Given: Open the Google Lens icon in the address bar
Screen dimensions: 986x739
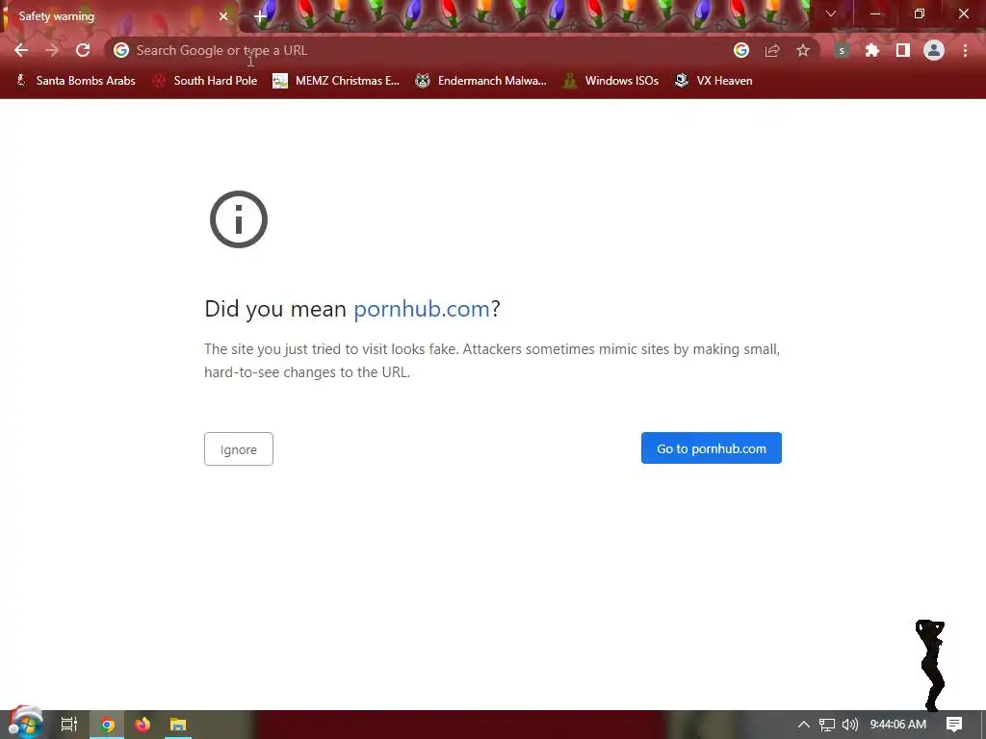Looking at the screenshot, I should point(741,50).
